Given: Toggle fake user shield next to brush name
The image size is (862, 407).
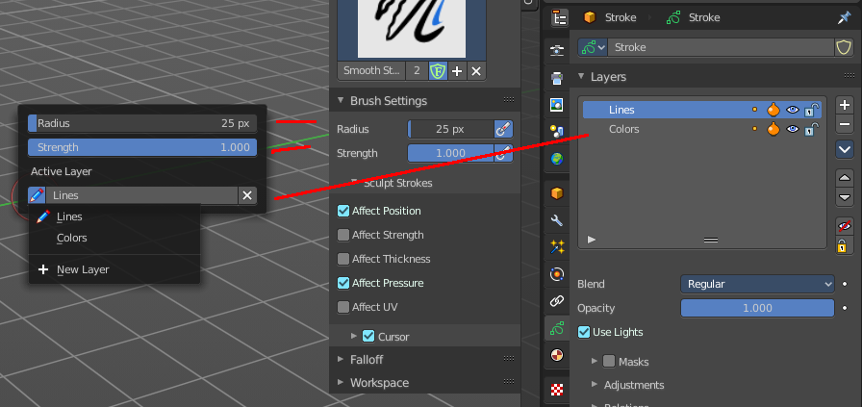Looking at the screenshot, I should (x=438, y=71).
